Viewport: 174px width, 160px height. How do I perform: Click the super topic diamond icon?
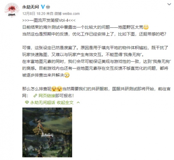click(x=27, y=102)
